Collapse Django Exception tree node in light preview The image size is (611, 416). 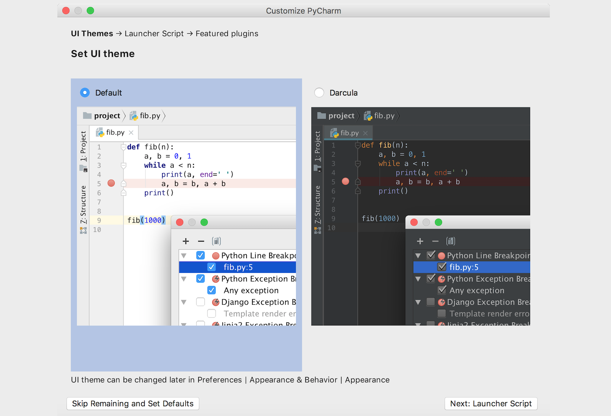tap(184, 302)
